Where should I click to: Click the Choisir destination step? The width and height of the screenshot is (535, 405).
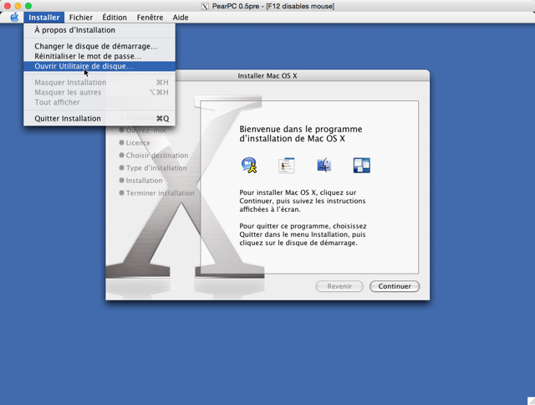click(x=154, y=156)
